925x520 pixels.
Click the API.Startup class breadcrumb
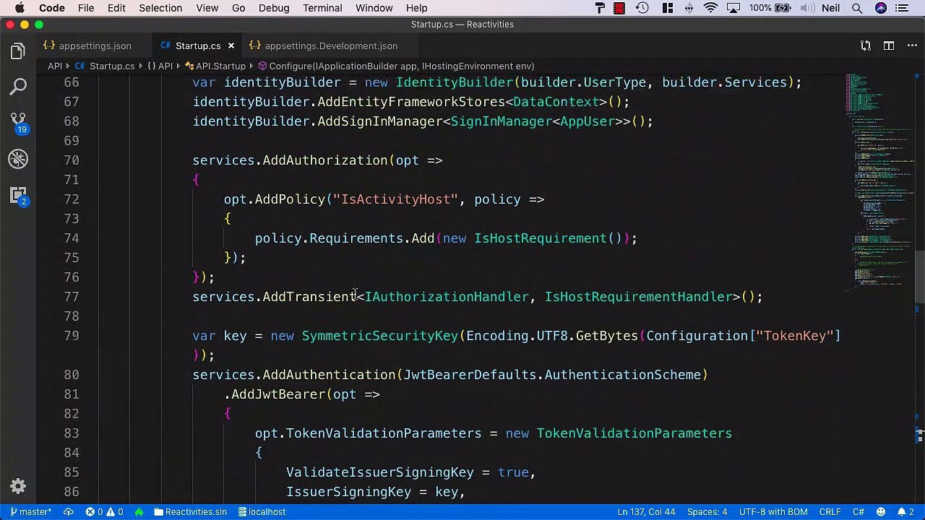point(216,66)
